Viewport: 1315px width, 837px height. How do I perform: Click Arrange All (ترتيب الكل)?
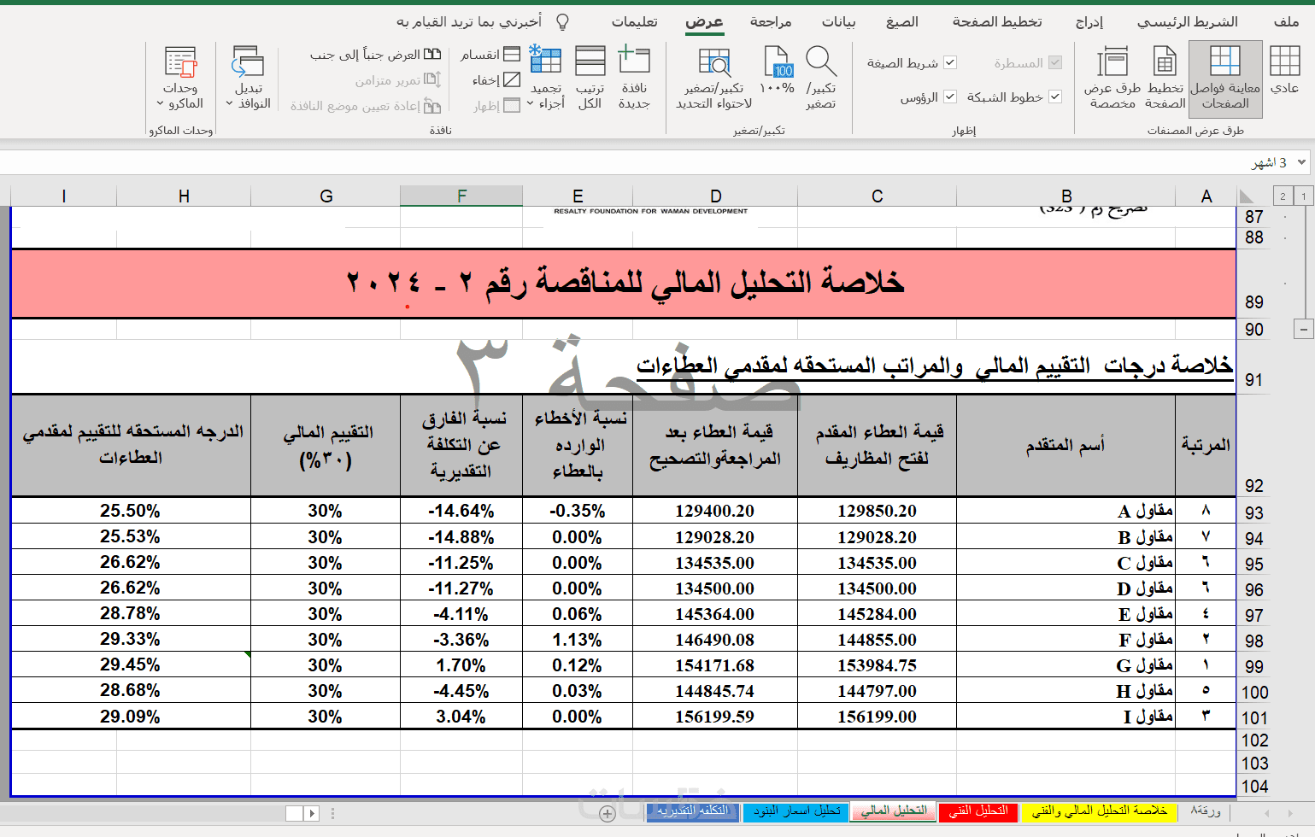(590, 78)
